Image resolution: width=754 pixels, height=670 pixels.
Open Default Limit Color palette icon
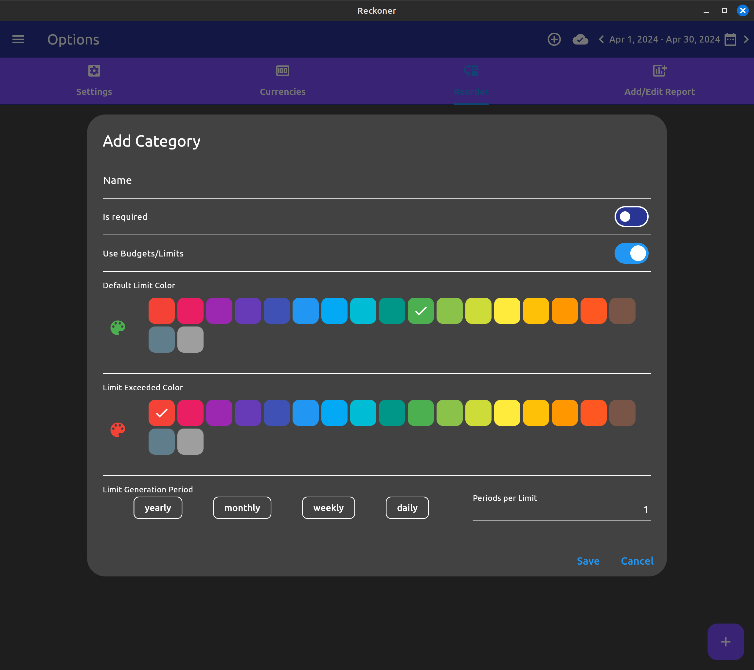(118, 327)
